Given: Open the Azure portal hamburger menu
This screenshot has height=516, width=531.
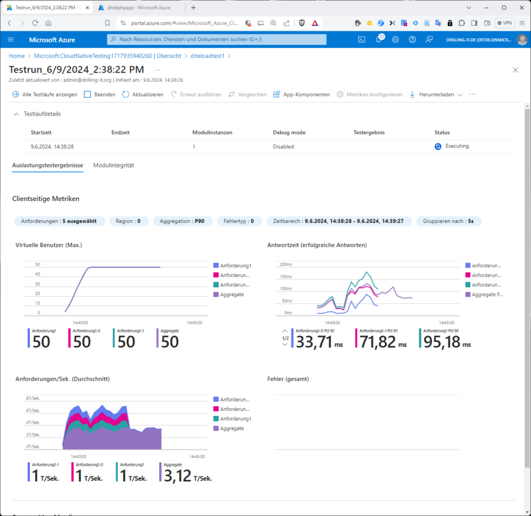Looking at the screenshot, I should pyautogui.click(x=11, y=40).
